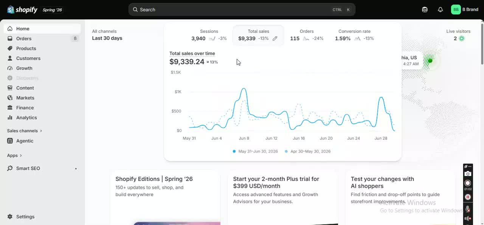
Task: Toggle the muted speaker in recorder
Action: click(x=468, y=219)
